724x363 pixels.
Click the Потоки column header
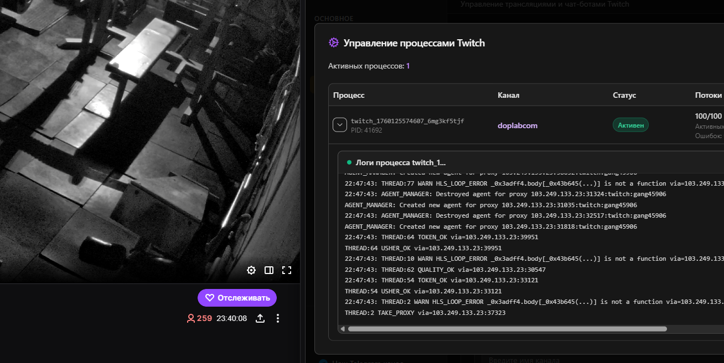coord(708,95)
